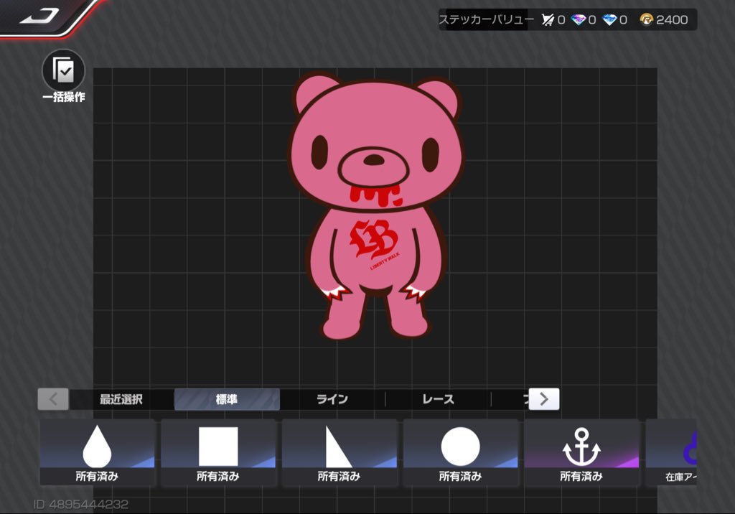Click the blue diamond currency icon
This screenshot has width=735, height=514.
pyautogui.click(x=609, y=19)
